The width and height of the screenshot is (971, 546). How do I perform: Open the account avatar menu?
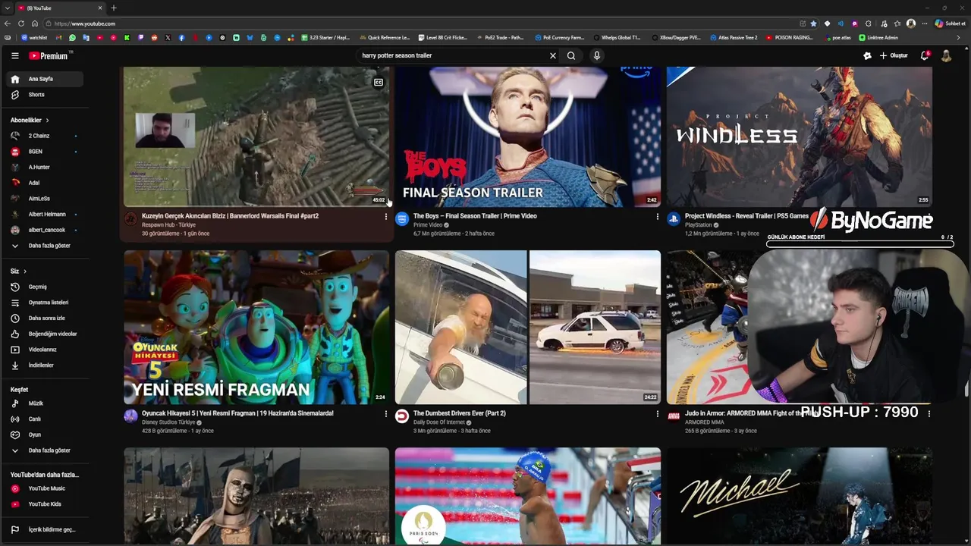tap(946, 55)
